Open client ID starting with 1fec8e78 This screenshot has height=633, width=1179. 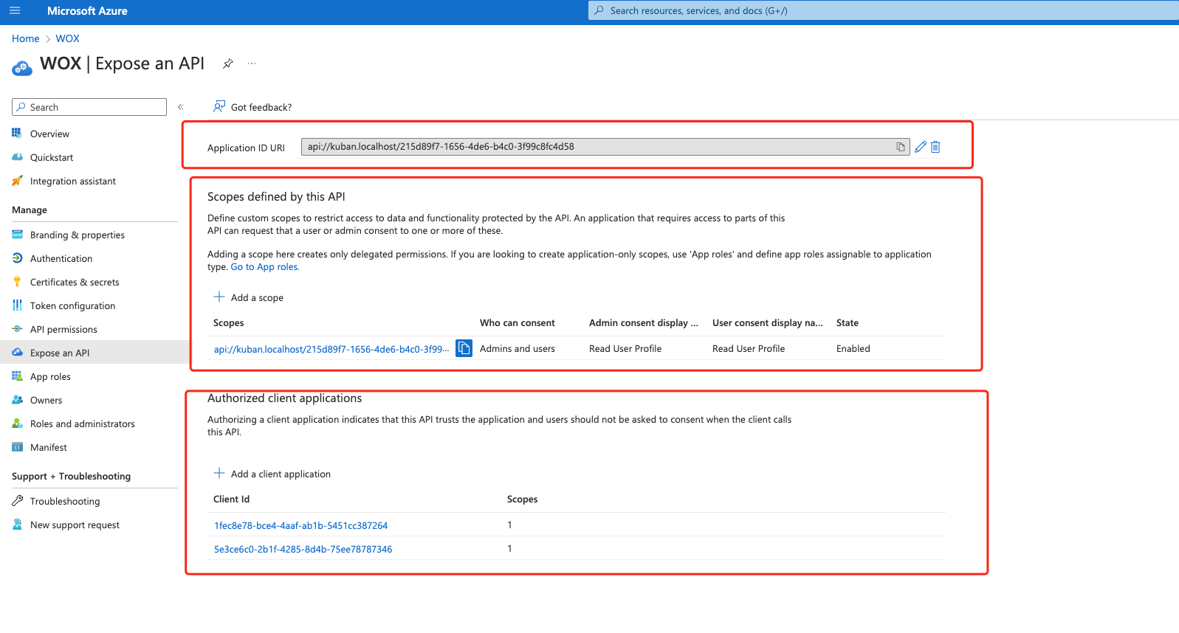[x=300, y=526]
